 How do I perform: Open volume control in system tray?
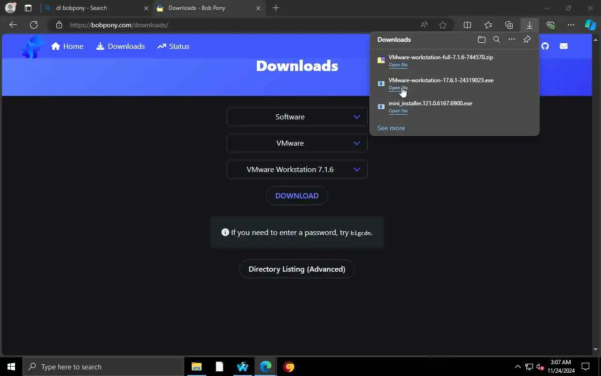[x=540, y=367]
